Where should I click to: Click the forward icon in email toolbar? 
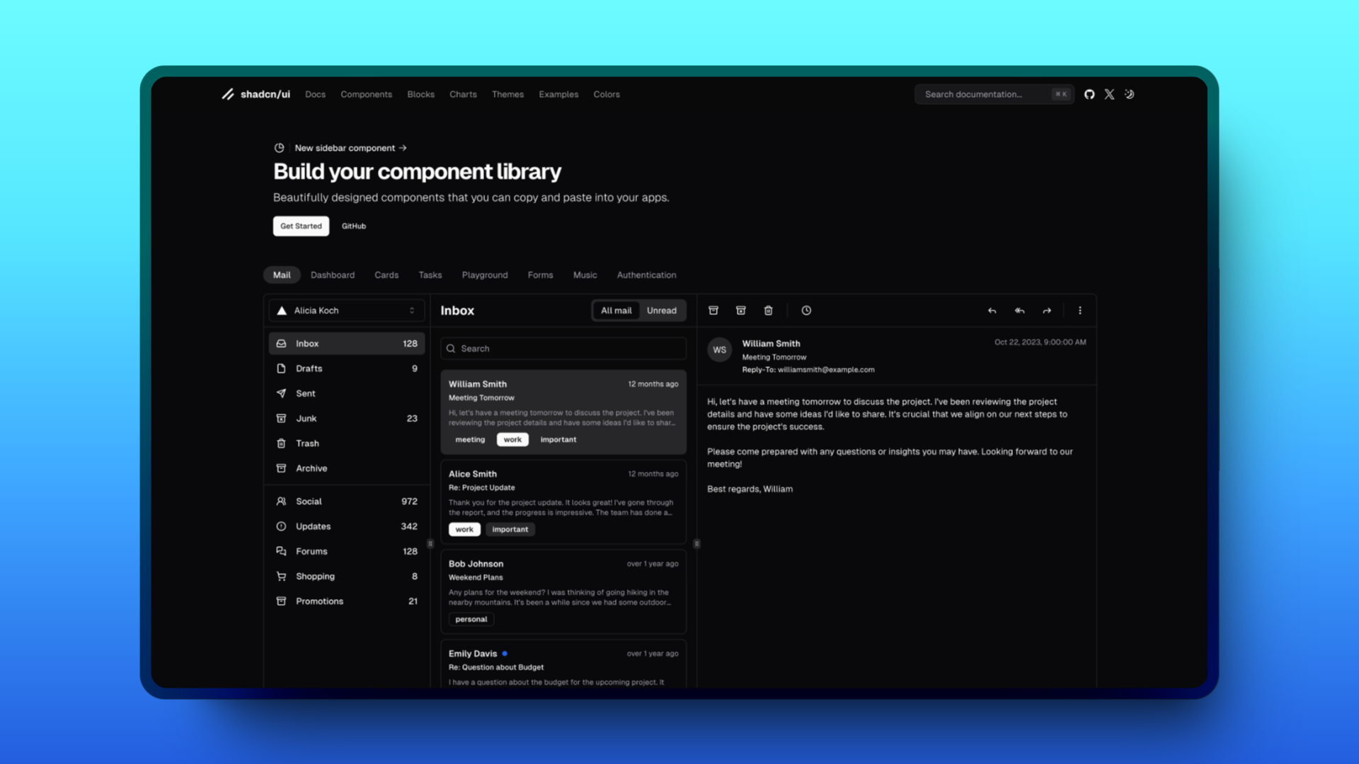[x=1048, y=310]
